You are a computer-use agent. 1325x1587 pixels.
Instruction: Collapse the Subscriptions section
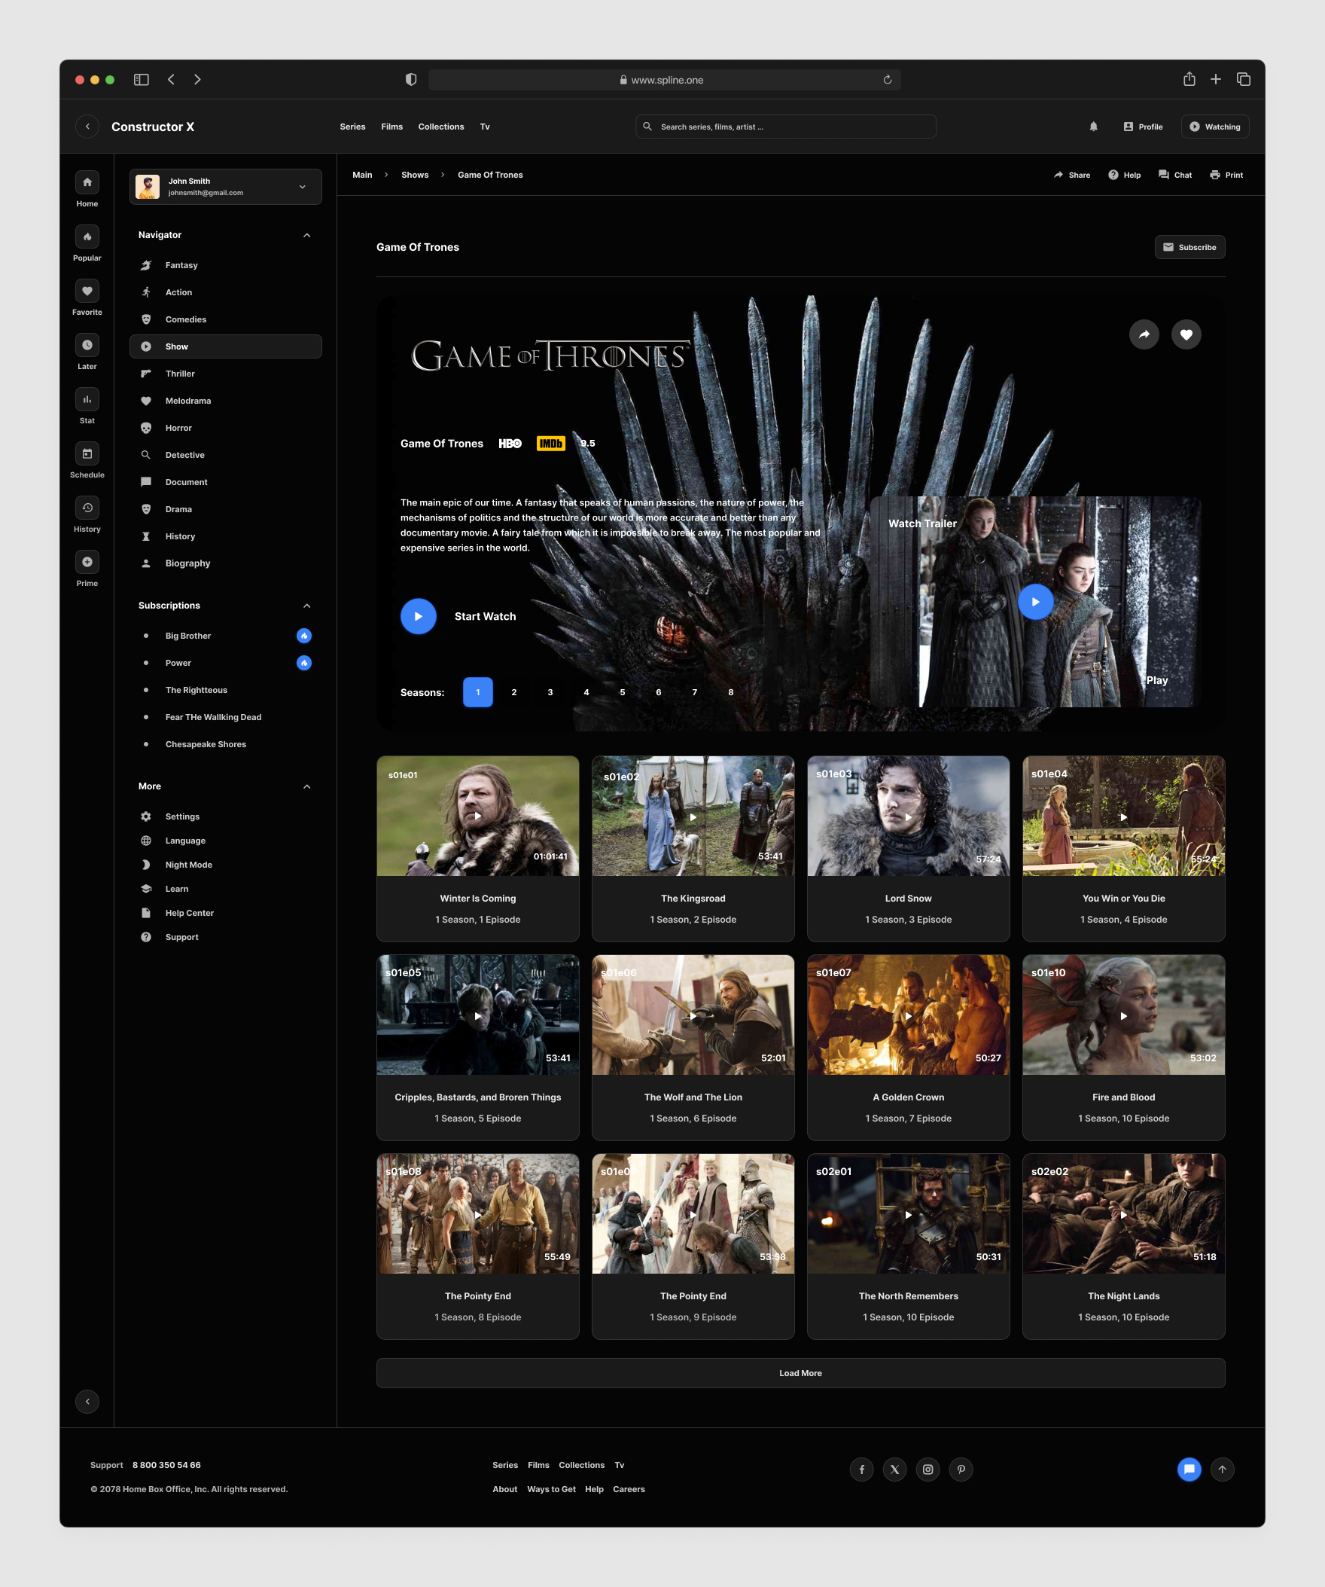point(306,606)
